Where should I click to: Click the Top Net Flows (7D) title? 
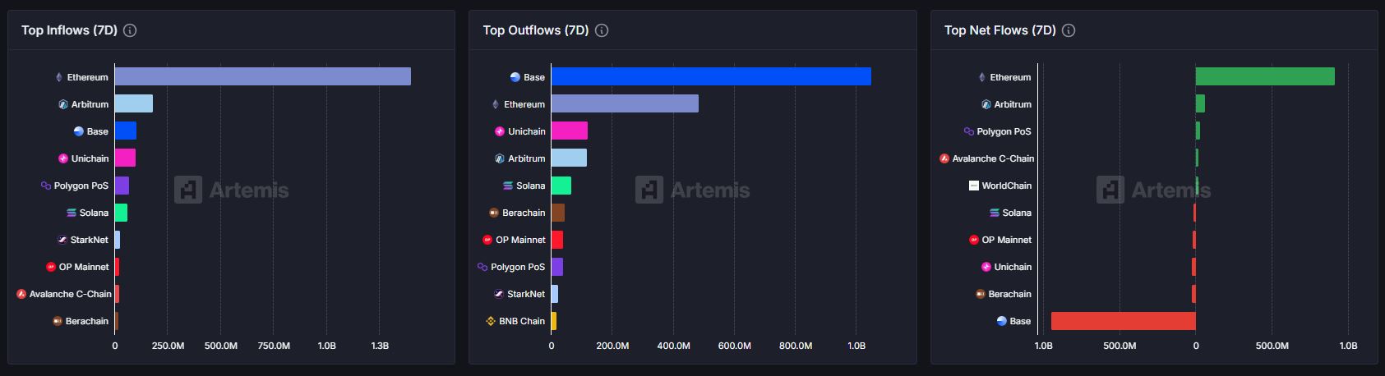(1000, 30)
